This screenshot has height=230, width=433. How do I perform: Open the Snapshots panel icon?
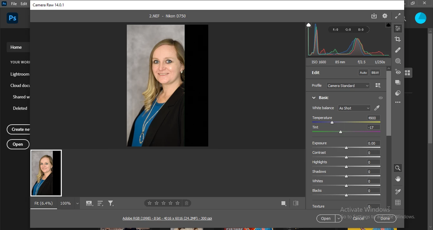tap(398, 82)
